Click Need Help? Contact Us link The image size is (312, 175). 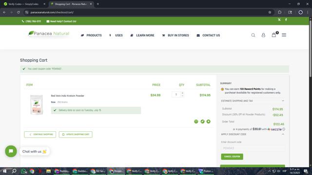coord(61,21)
